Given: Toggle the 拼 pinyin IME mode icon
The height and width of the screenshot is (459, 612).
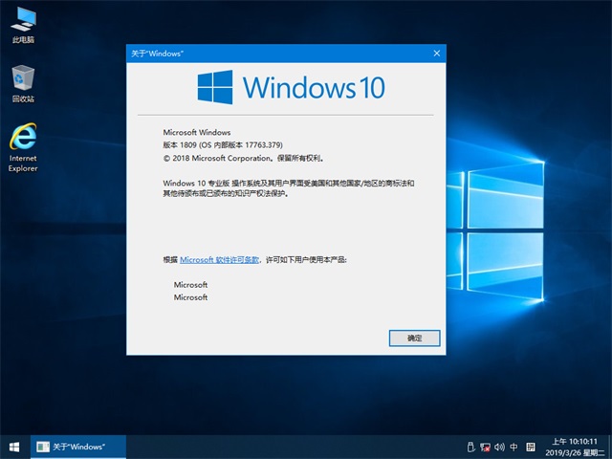Looking at the screenshot, I should coord(530,447).
